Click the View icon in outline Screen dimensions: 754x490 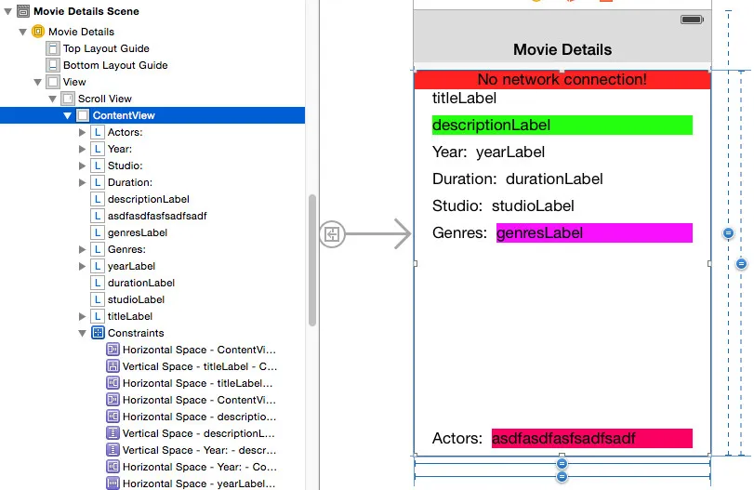[x=53, y=82]
